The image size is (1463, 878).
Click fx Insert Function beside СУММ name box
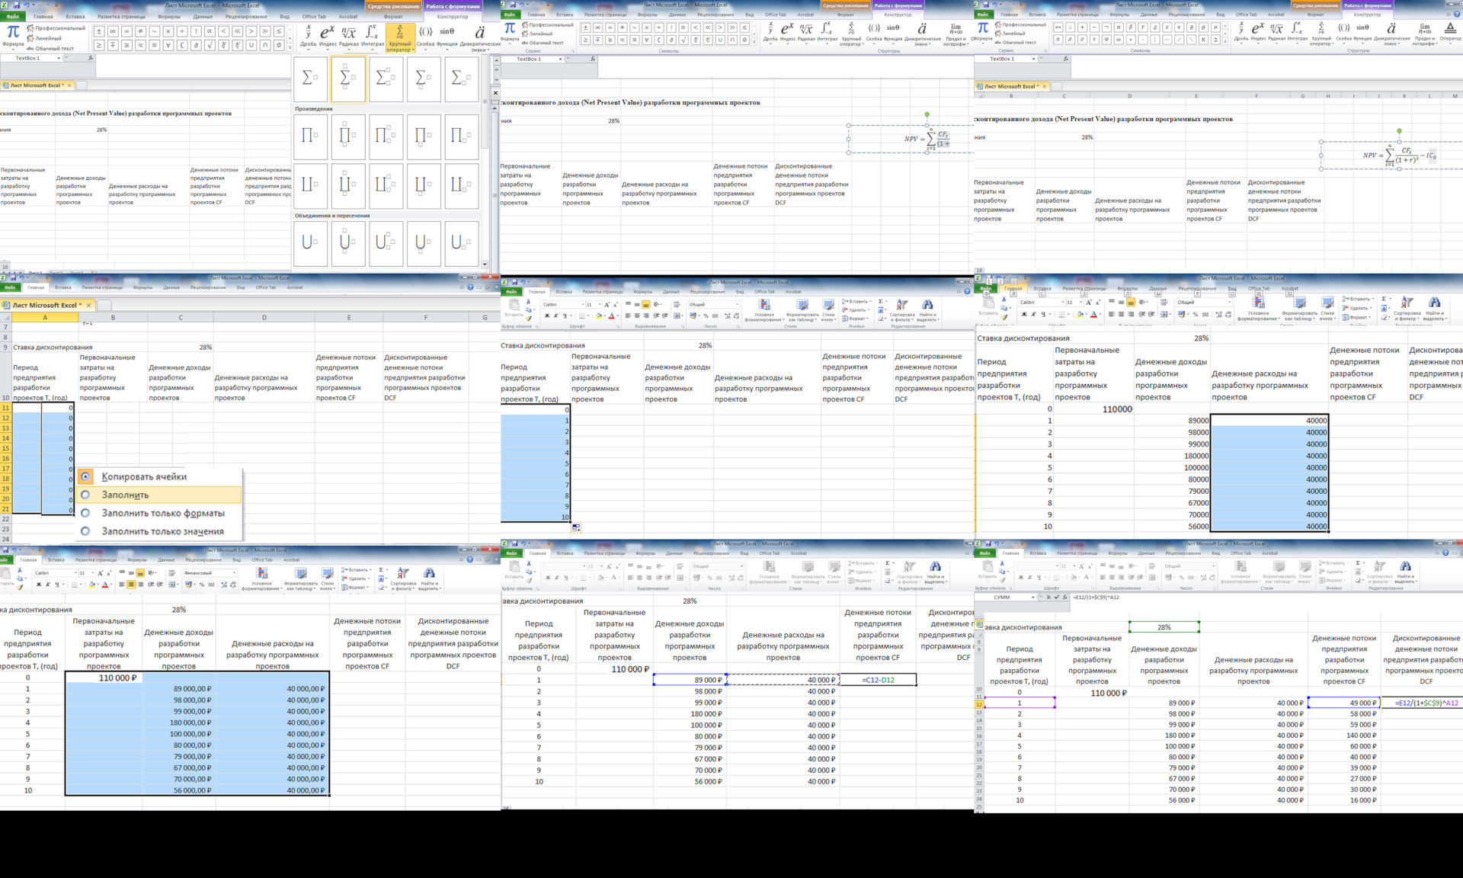pyautogui.click(x=1064, y=598)
